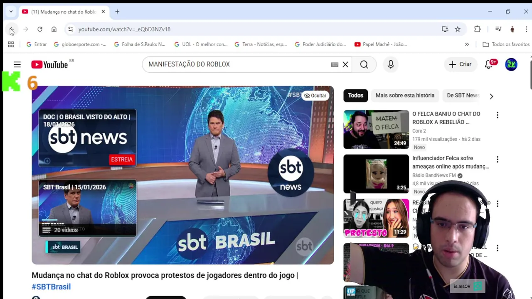Open the Criar create menu
The height and width of the screenshot is (299, 532).
(x=460, y=64)
